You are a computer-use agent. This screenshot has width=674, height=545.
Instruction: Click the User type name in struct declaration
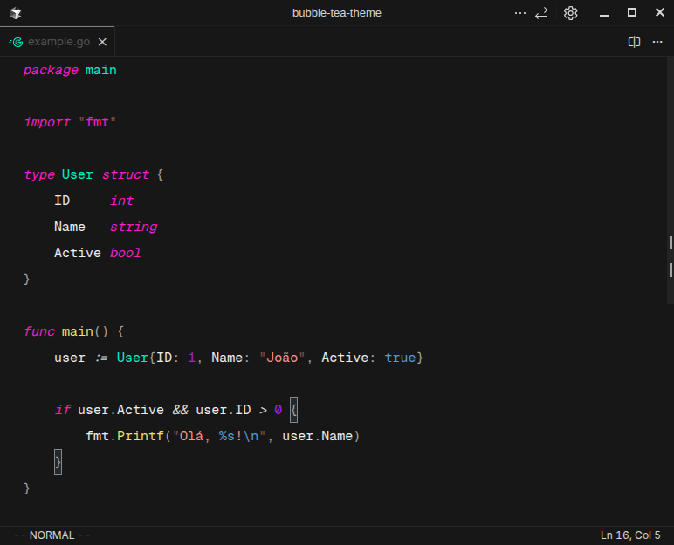pos(78,174)
